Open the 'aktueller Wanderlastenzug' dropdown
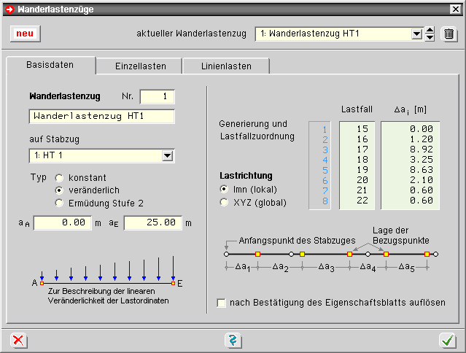 click(416, 34)
